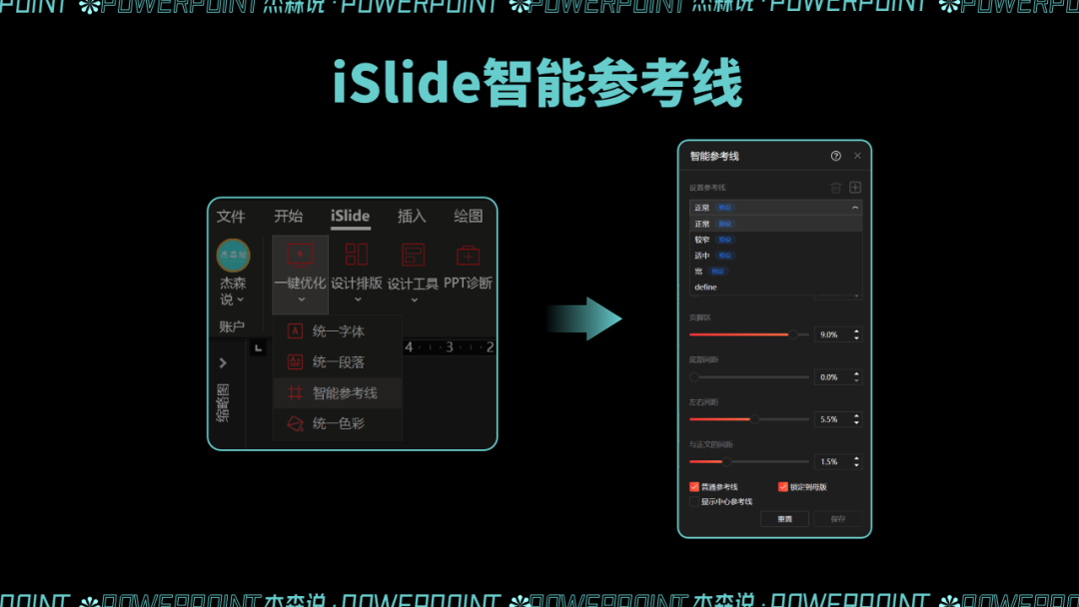1079x607 pixels.
Task: Toggle the 普通参考线 checkbox
Action: coord(694,487)
